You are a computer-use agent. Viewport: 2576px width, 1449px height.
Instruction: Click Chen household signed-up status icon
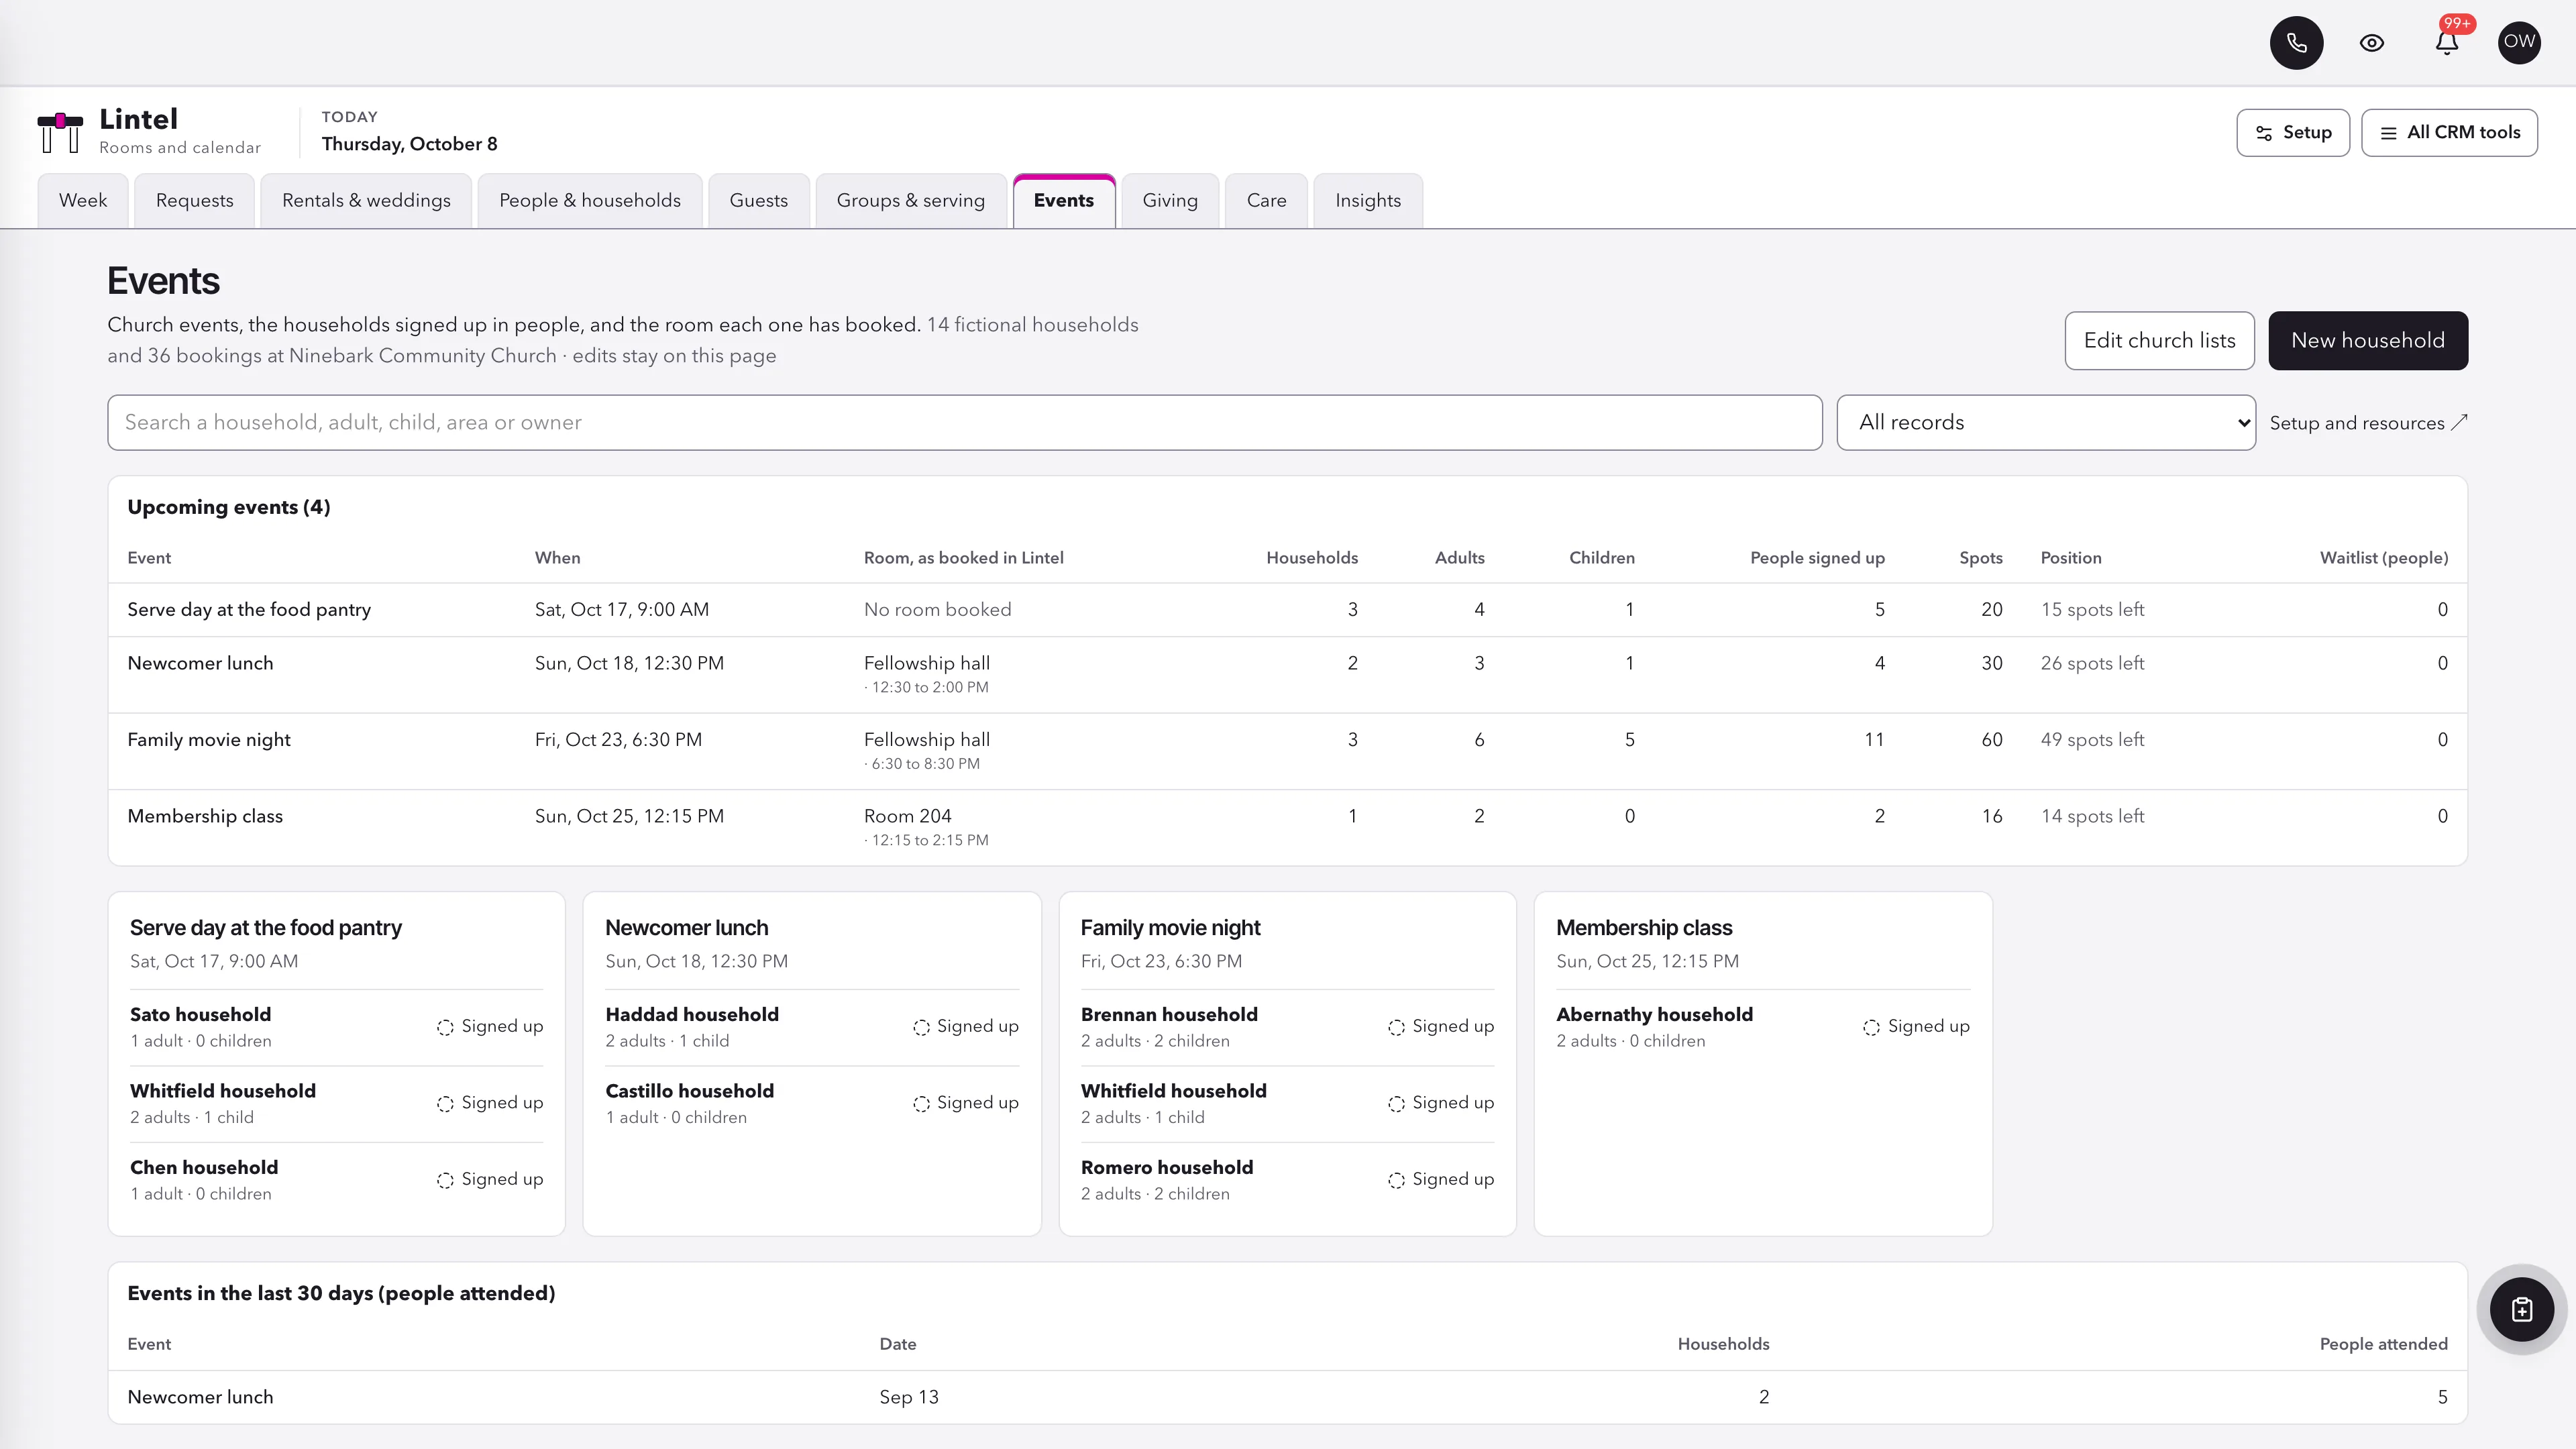coord(445,1180)
